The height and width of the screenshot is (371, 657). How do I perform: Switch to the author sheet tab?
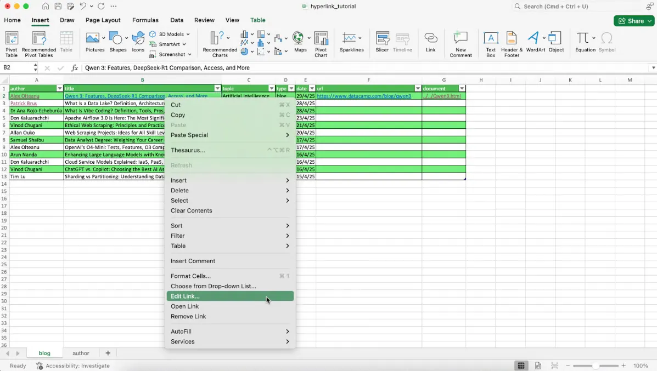pyautogui.click(x=81, y=353)
